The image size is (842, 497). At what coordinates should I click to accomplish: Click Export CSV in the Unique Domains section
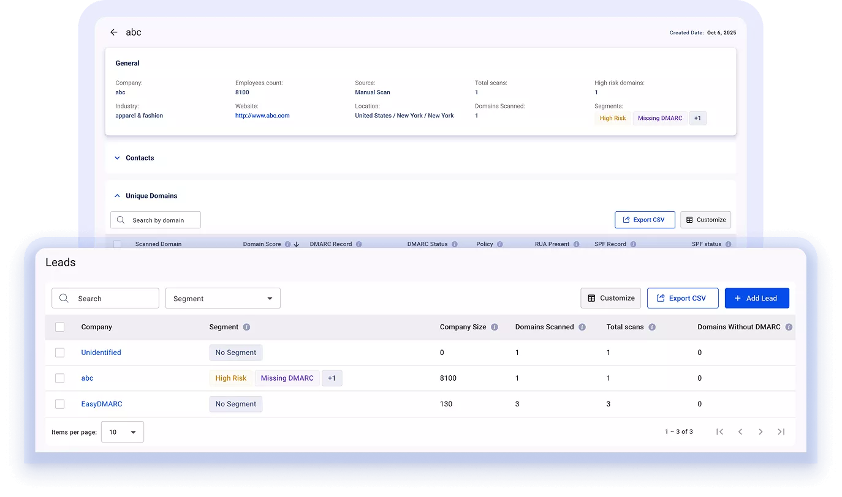pos(645,220)
